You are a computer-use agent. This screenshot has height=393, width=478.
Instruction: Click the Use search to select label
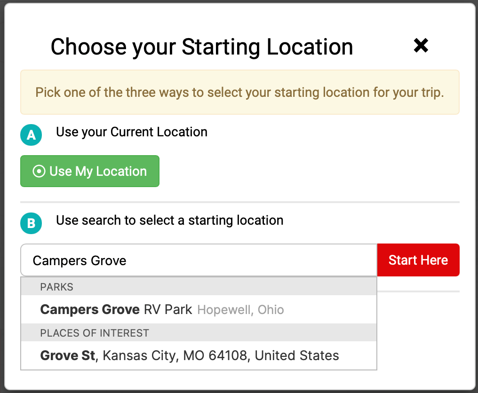tap(169, 220)
